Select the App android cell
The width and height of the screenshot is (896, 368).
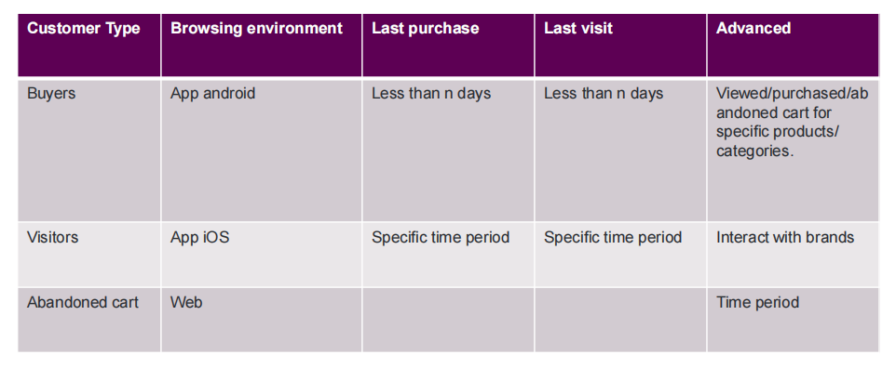[x=262, y=150]
